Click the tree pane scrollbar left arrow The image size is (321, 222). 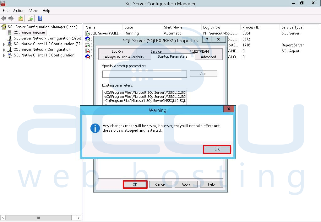[3, 218]
